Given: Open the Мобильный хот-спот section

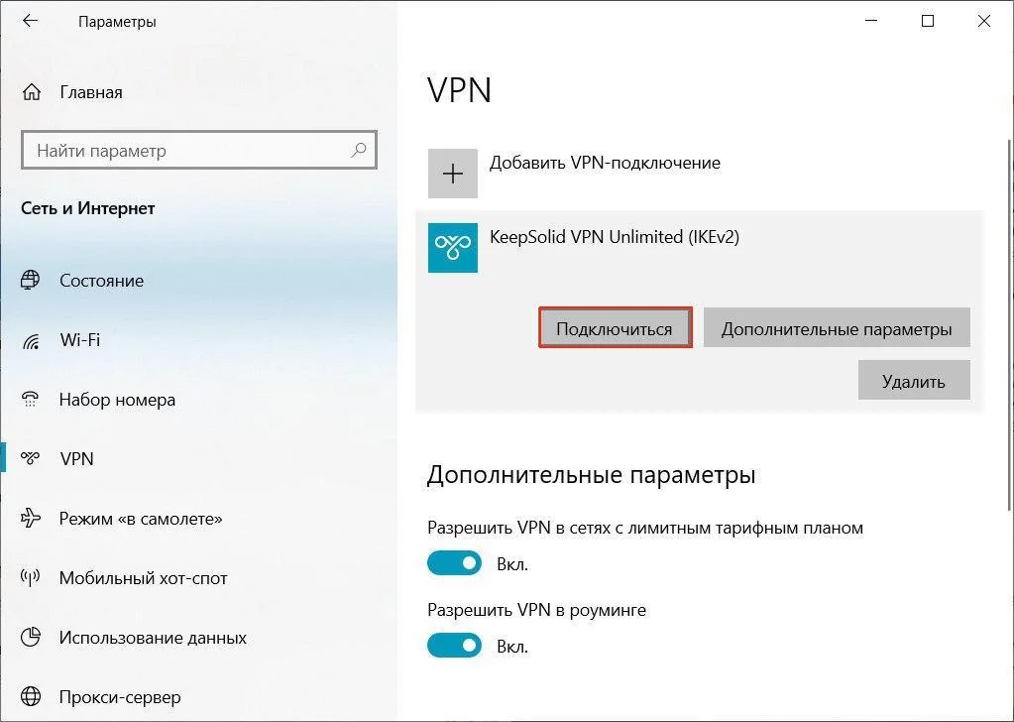Looking at the screenshot, I should point(143,578).
